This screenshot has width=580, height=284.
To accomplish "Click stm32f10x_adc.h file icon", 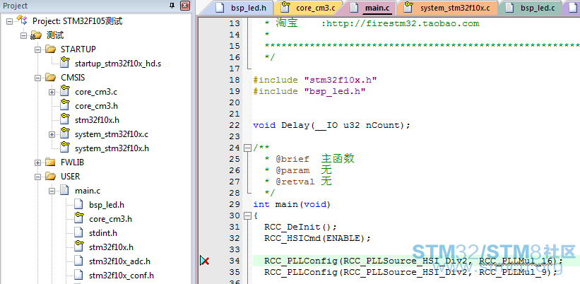I will 79,261.
